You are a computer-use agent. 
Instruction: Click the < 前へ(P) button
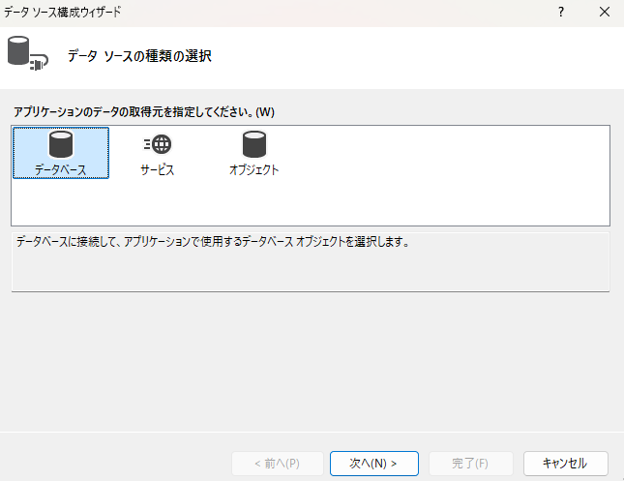[277, 463]
